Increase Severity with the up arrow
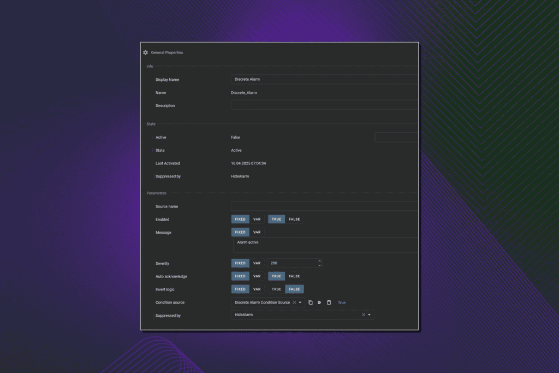 [319, 261]
